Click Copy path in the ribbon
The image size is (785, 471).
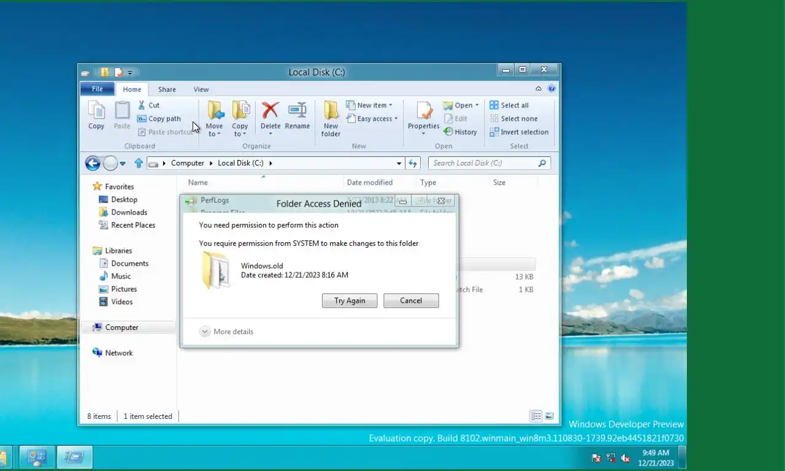(159, 118)
